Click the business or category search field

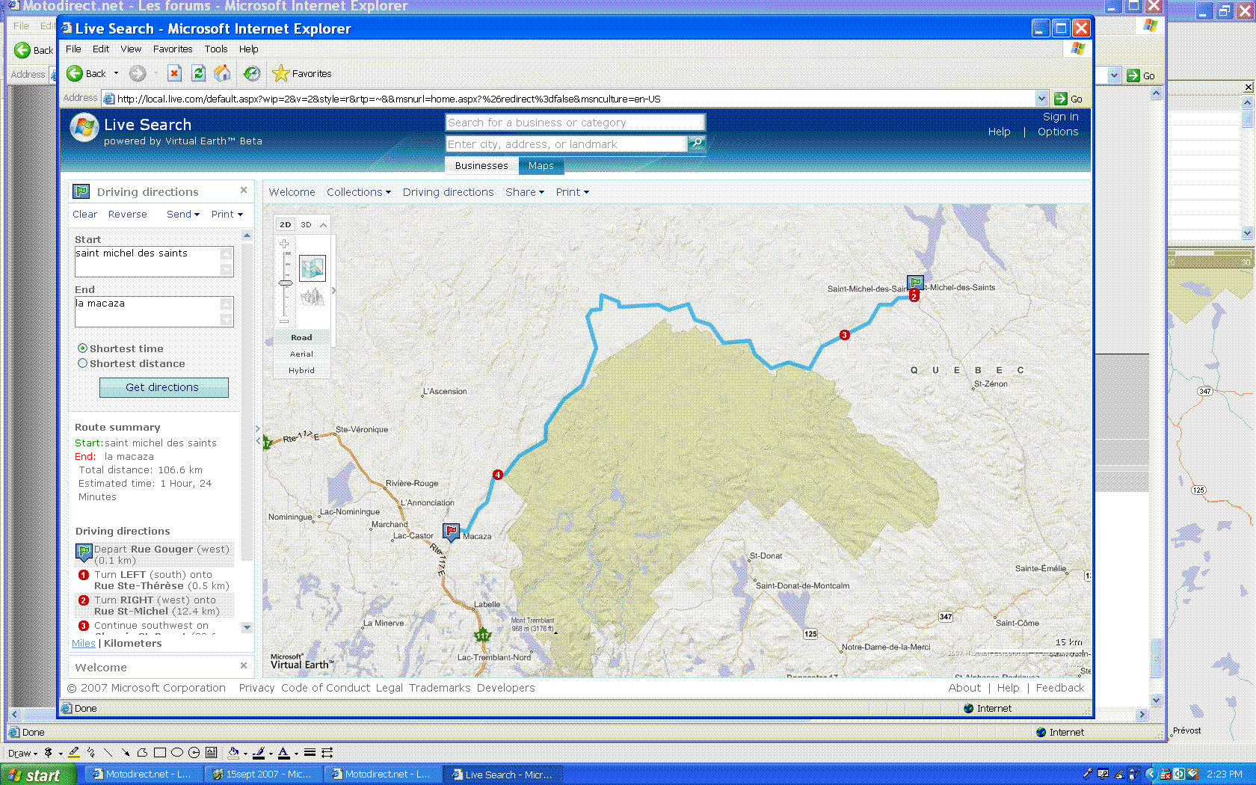click(575, 123)
